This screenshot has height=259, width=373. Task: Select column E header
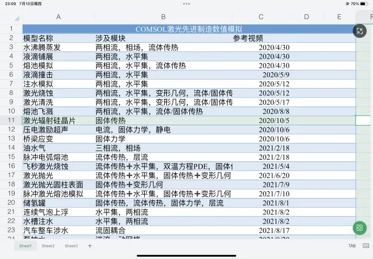pyautogui.click(x=339, y=17)
